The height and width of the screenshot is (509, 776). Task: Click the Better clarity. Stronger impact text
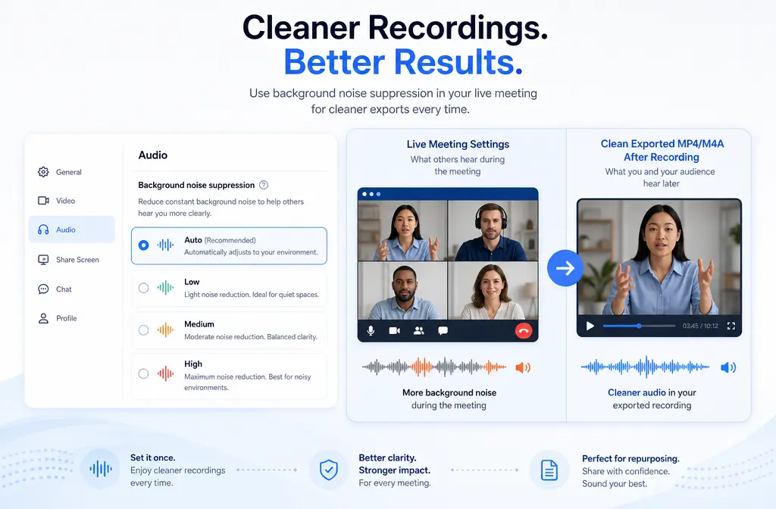click(x=394, y=464)
